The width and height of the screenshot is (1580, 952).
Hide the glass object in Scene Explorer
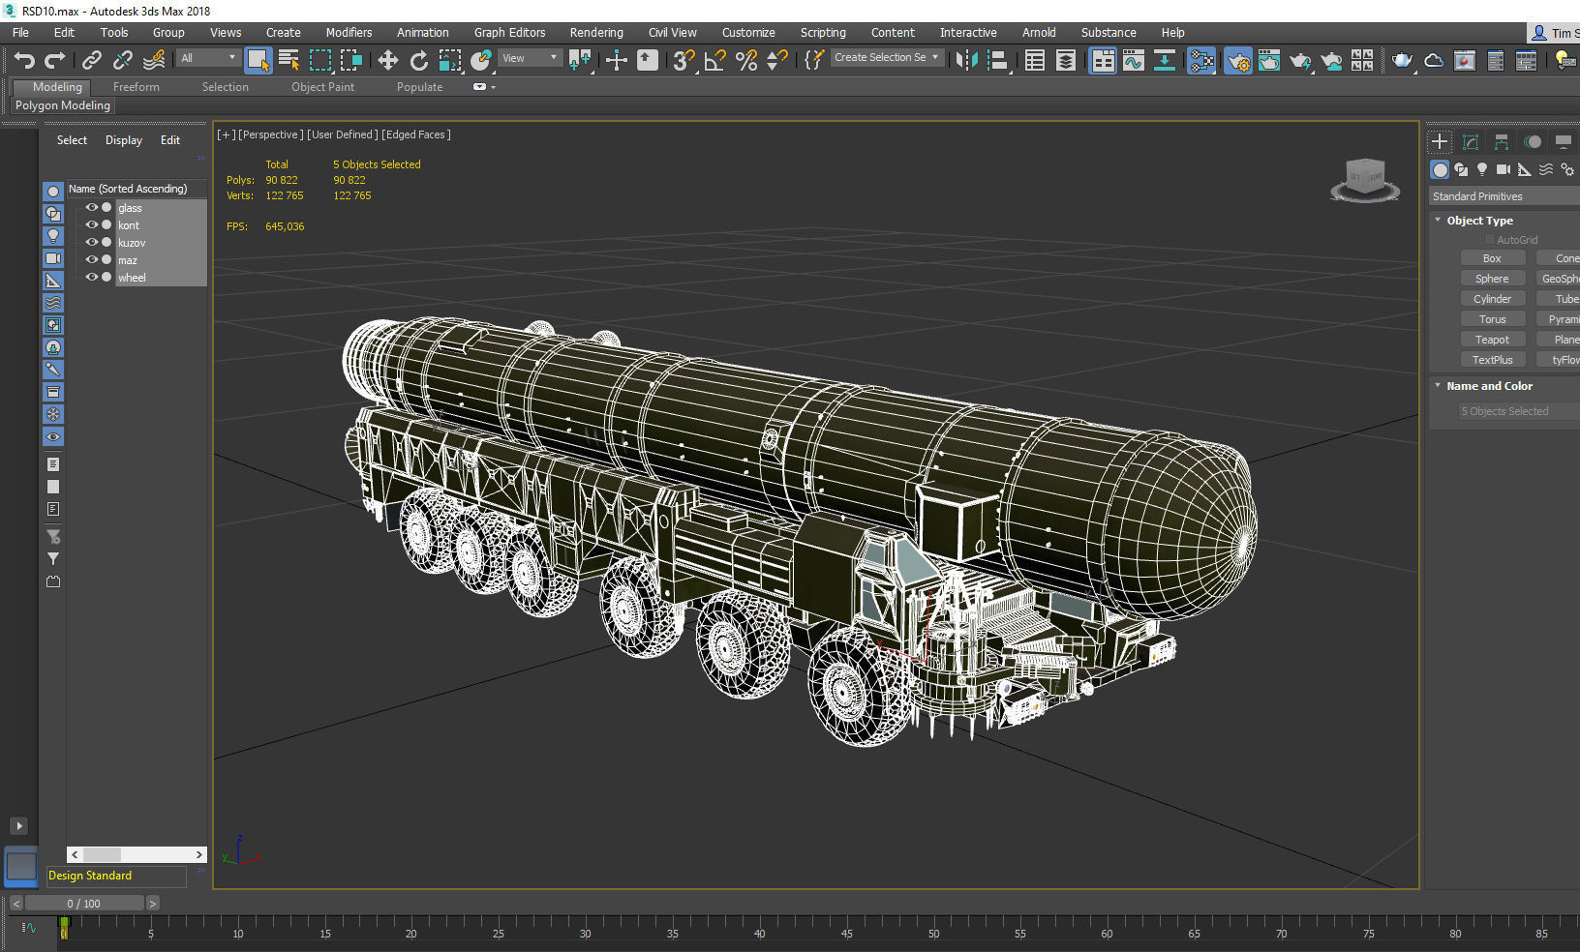pos(91,207)
